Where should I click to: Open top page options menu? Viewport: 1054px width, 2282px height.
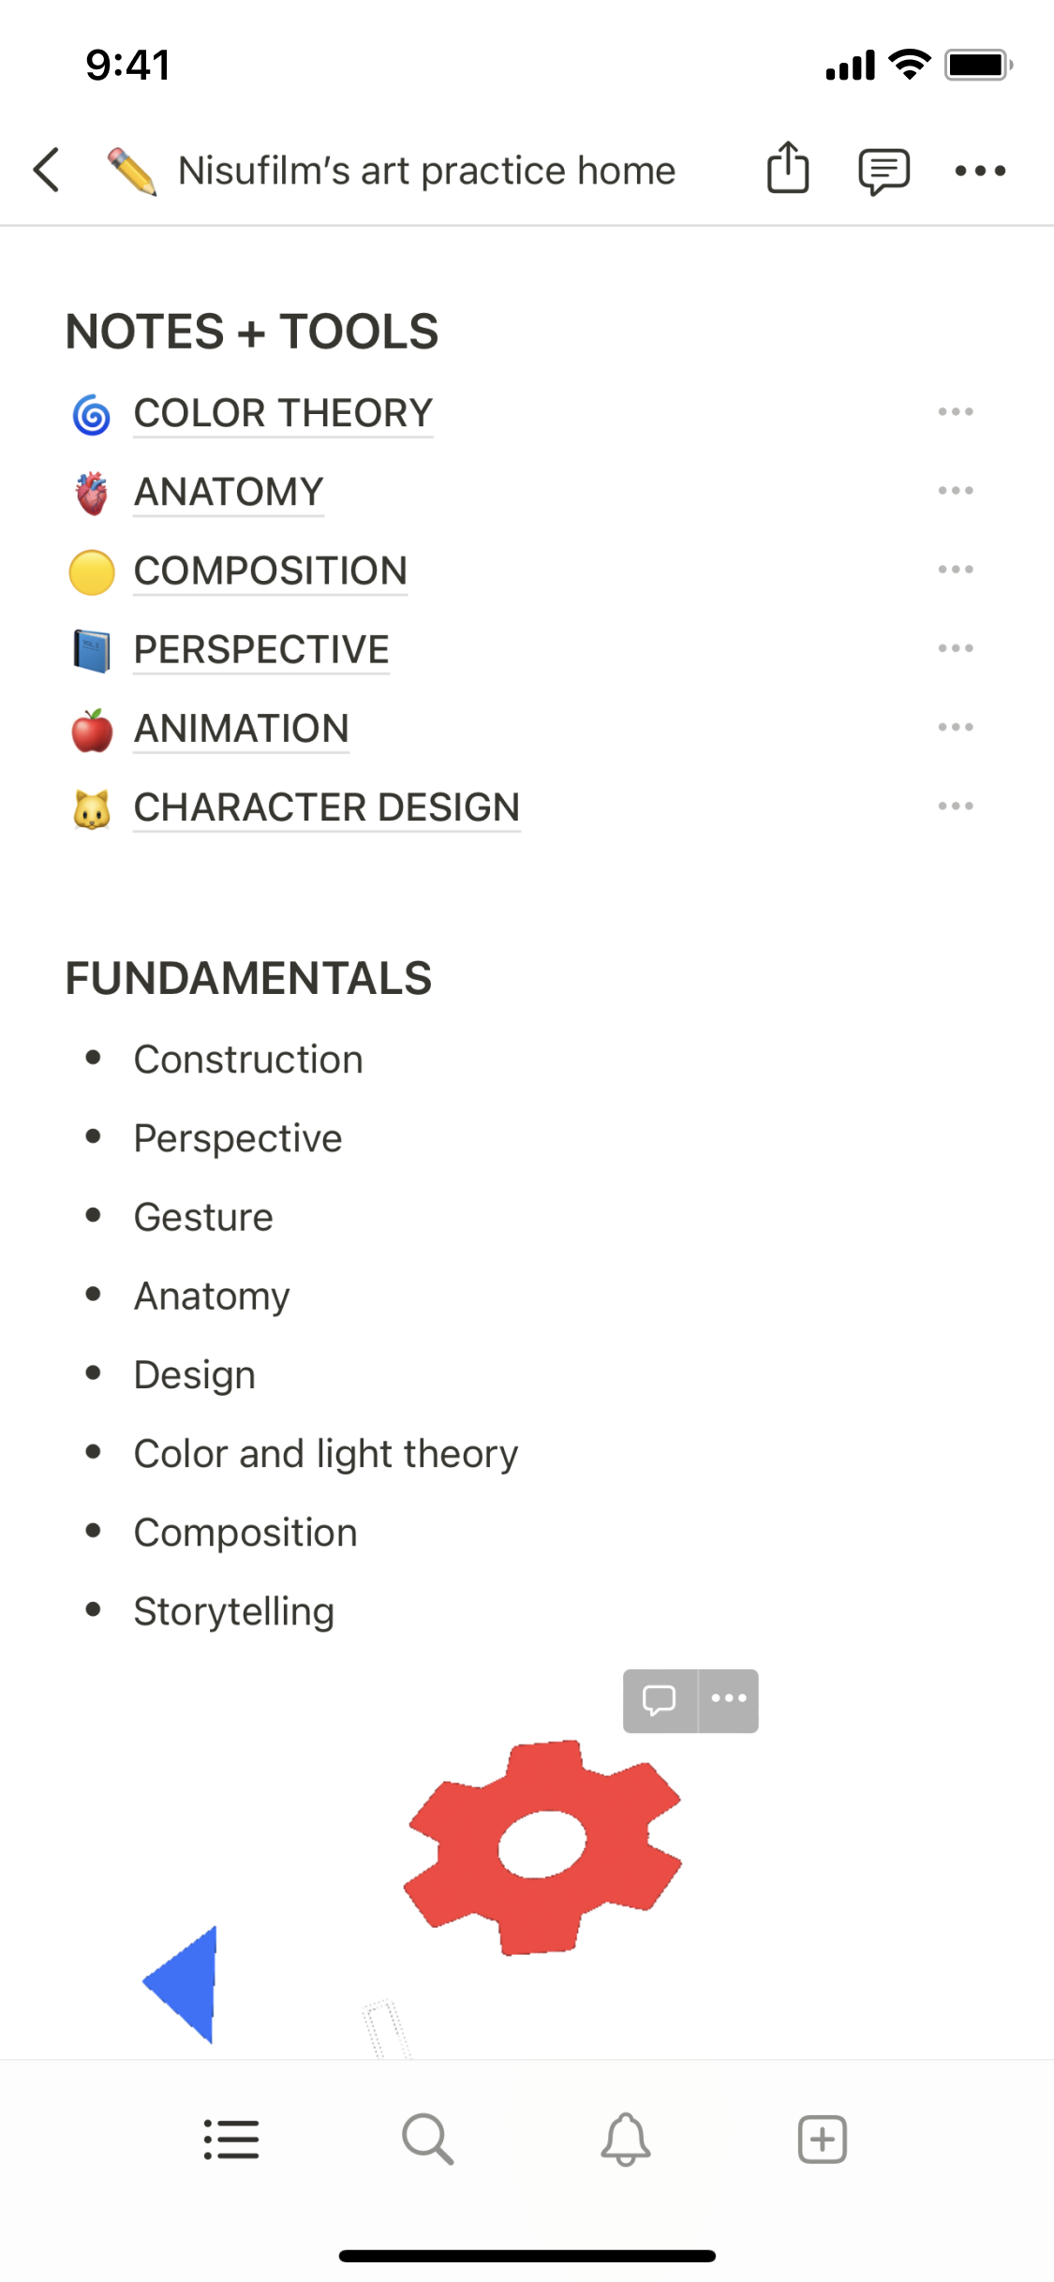point(980,170)
